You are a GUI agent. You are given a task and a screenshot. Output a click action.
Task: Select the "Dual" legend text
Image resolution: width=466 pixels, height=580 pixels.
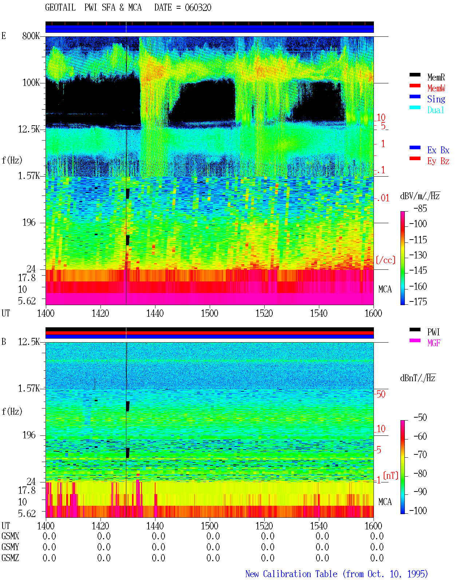tap(436, 110)
